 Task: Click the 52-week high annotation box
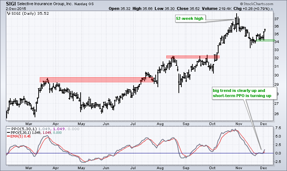point(190,18)
